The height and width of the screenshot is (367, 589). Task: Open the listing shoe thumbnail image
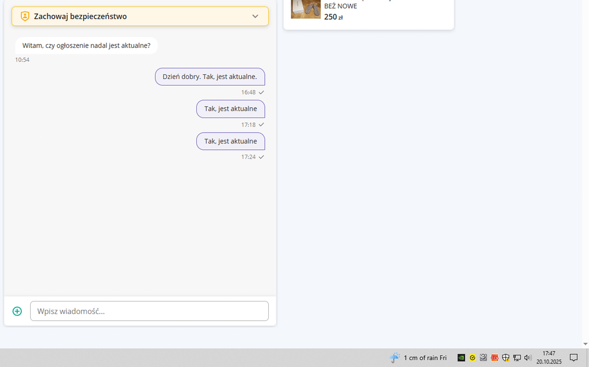tap(305, 9)
